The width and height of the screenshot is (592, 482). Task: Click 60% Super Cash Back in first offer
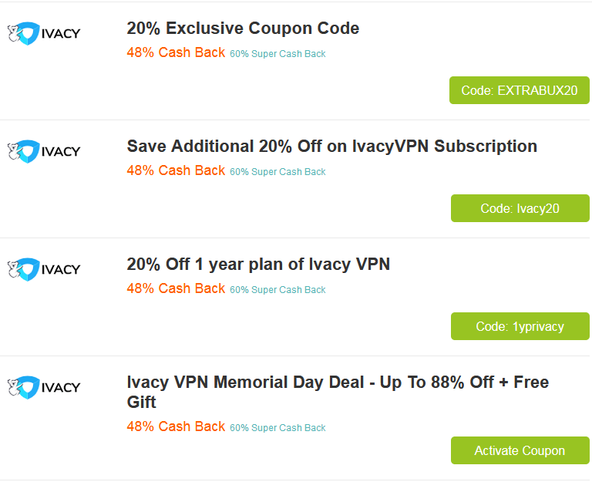(x=277, y=54)
